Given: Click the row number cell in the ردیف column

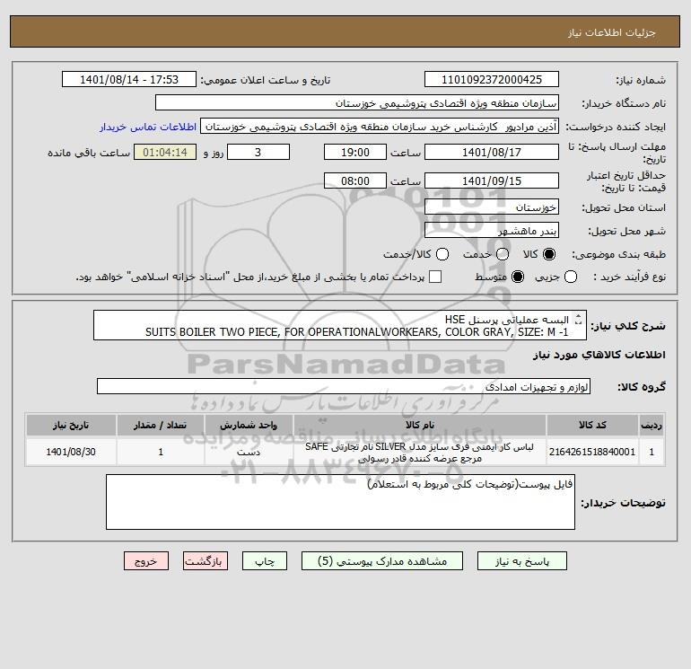Looking at the screenshot, I should tap(652, 452).
